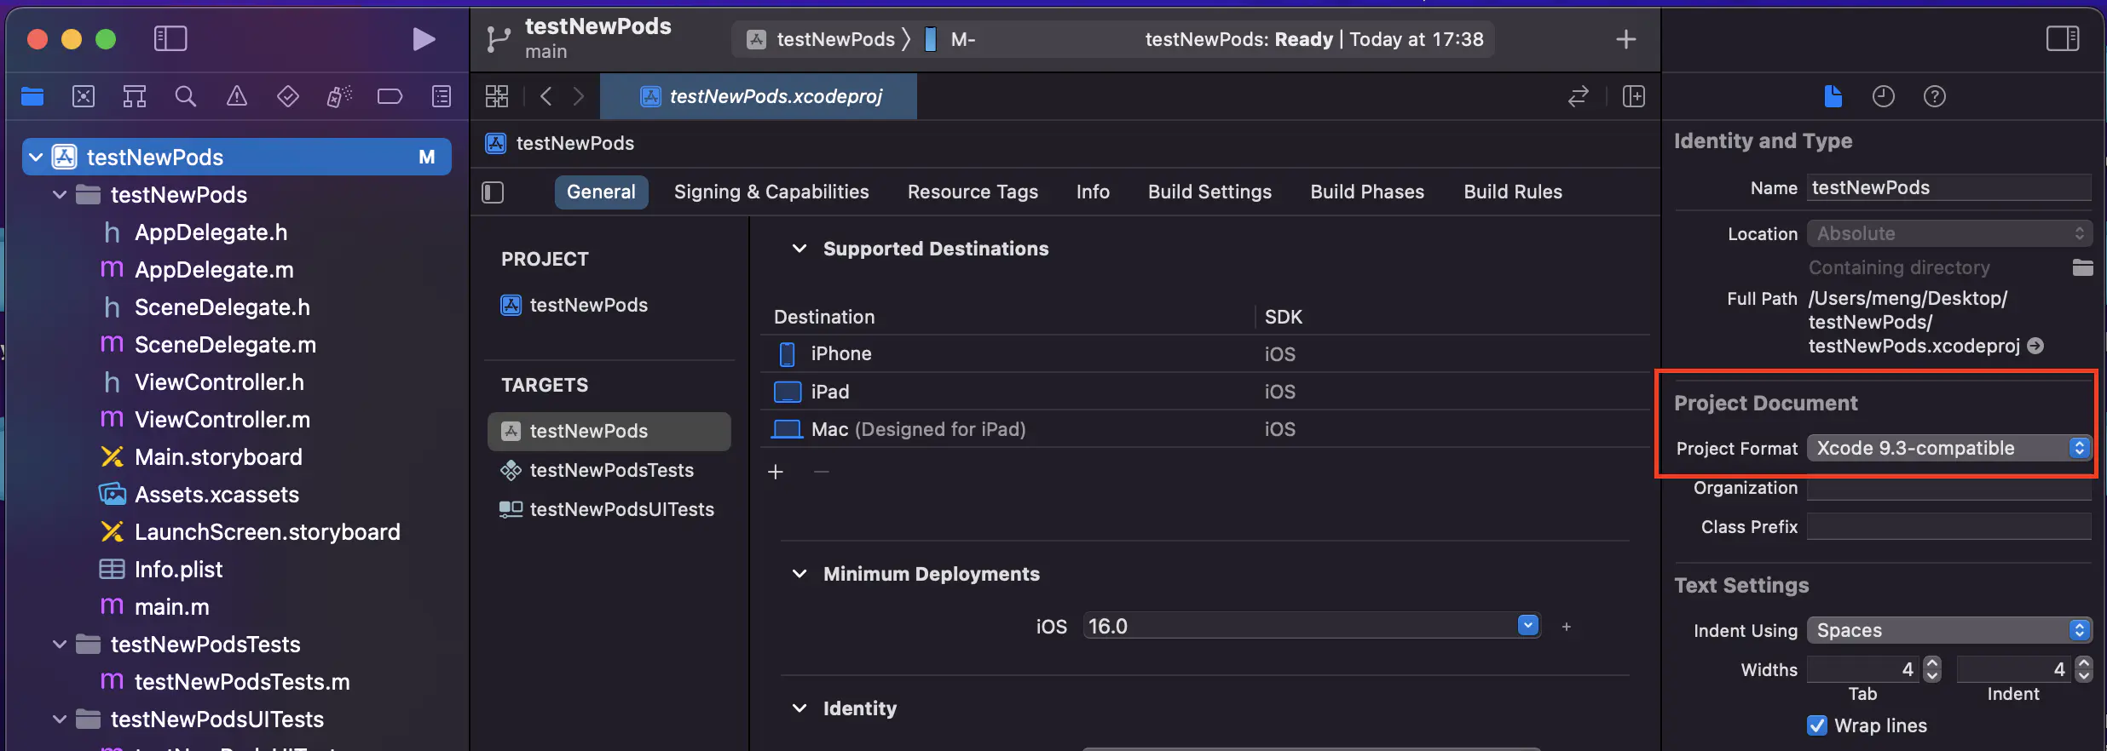Screen dimensions: 2107x751
Task: Click the Name text field
Action: [x=1949, y=187]
